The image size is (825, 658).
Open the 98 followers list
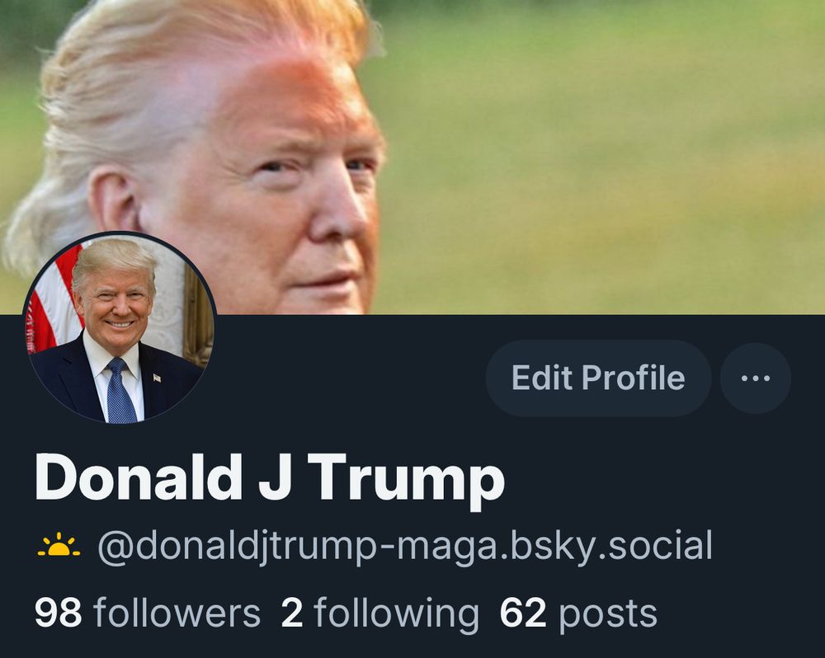click(x=148, y=613)
